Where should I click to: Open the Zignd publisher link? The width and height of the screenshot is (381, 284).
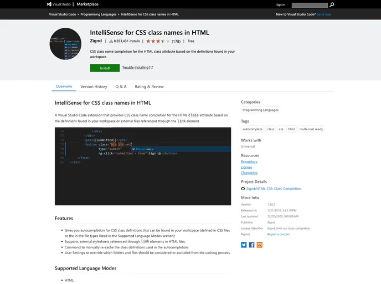point(96,40)
